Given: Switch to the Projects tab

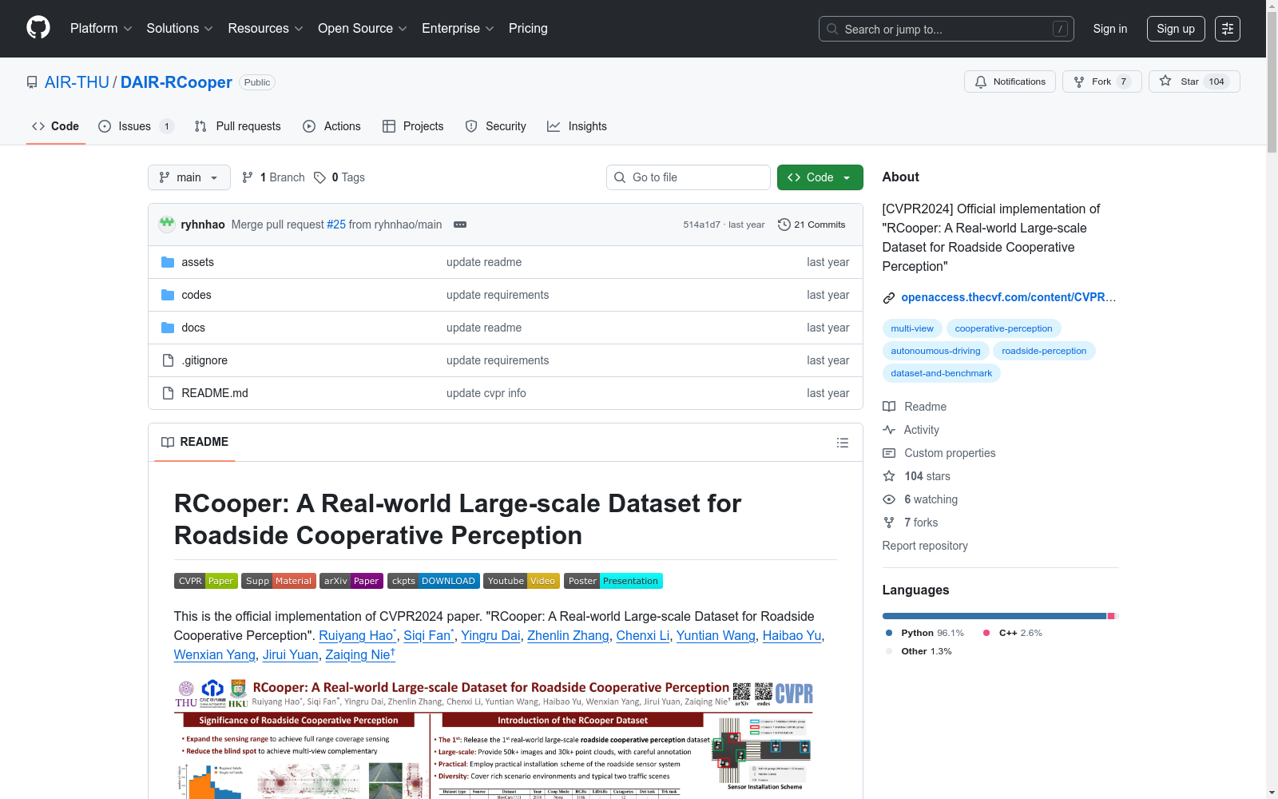Looking at the screenshot, I should 413,126.
